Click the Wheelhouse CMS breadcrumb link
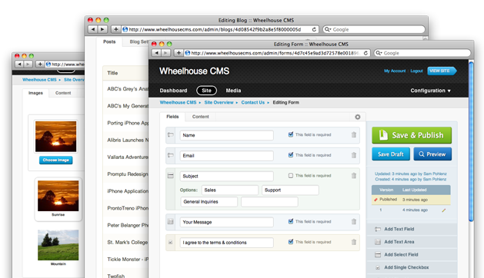 pos(178,102)
